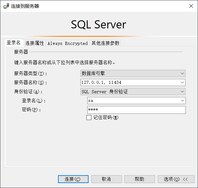Click the 服务器类型(T) label
Screen dimensions: 198x188
coord(31,74)
